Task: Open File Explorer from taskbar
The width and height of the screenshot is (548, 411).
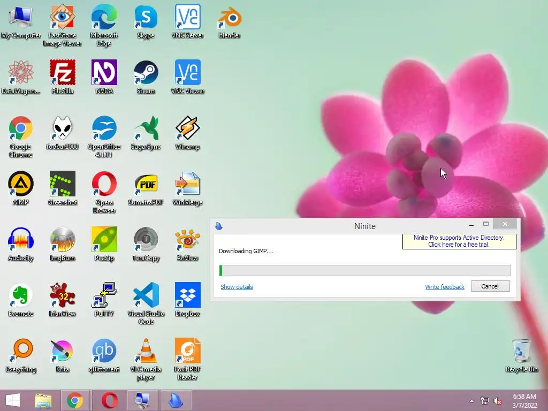Action: [43, 400]
